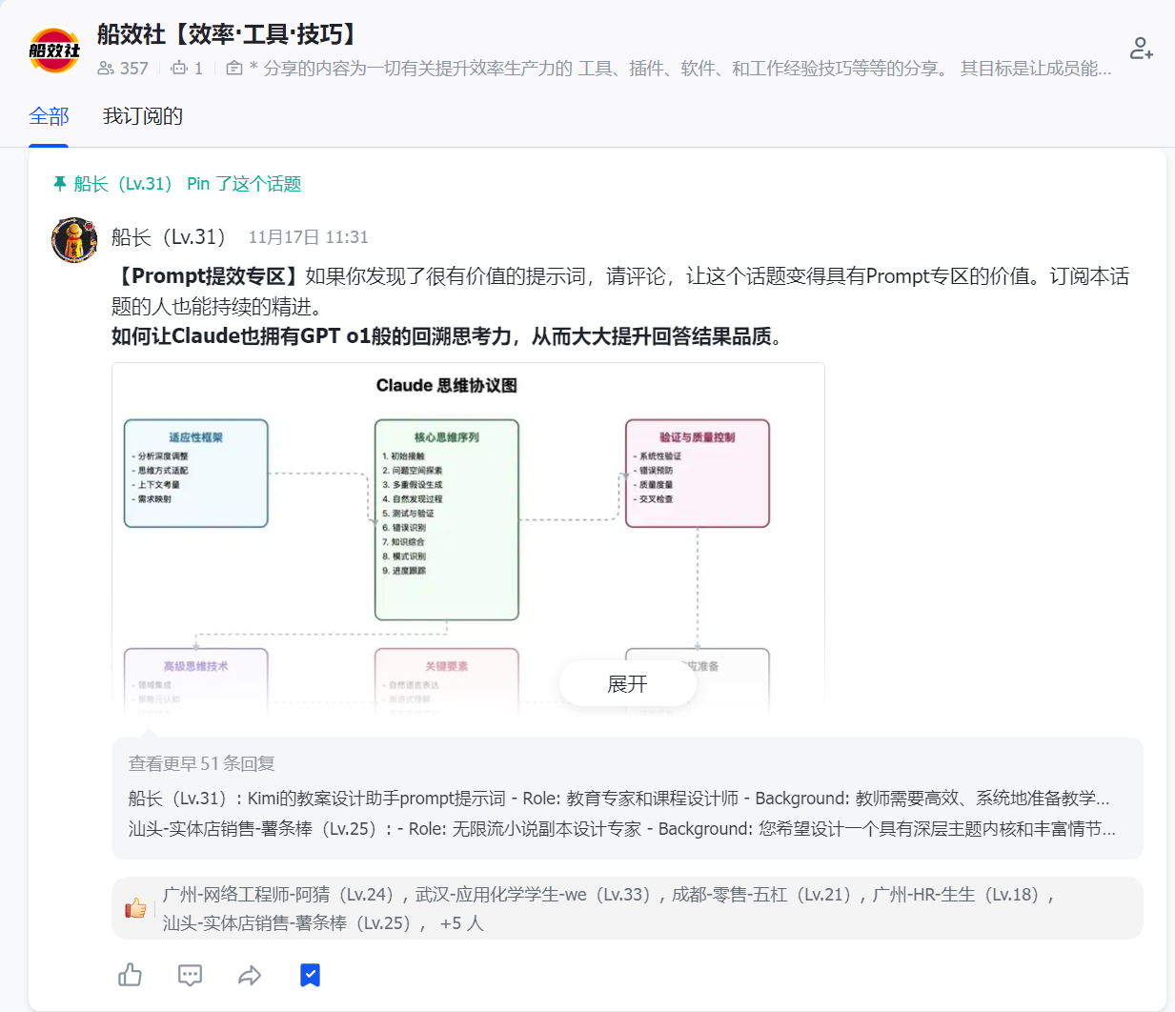This screenshot has height=1012, width=1175.
Task: Open the group announcement description text
Action: pos(679,69)
